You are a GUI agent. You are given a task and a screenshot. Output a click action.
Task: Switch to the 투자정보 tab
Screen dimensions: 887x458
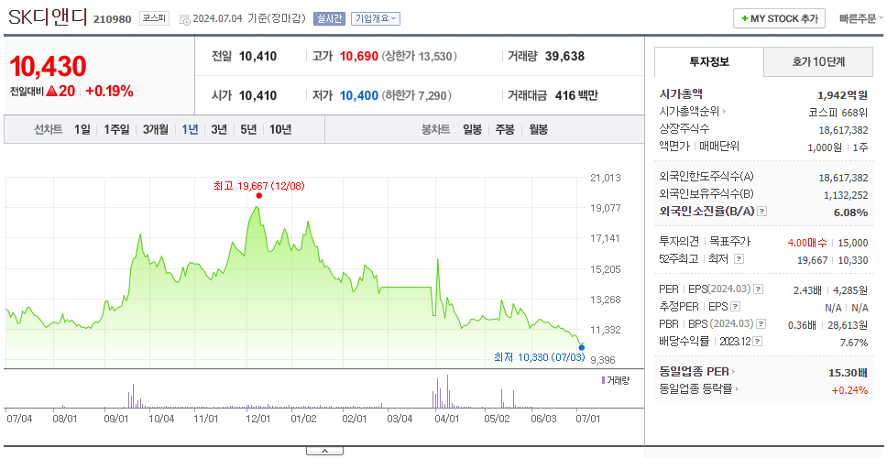point(709,62)
